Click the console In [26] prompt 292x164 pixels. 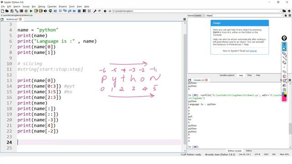click(x=193, y=147)
